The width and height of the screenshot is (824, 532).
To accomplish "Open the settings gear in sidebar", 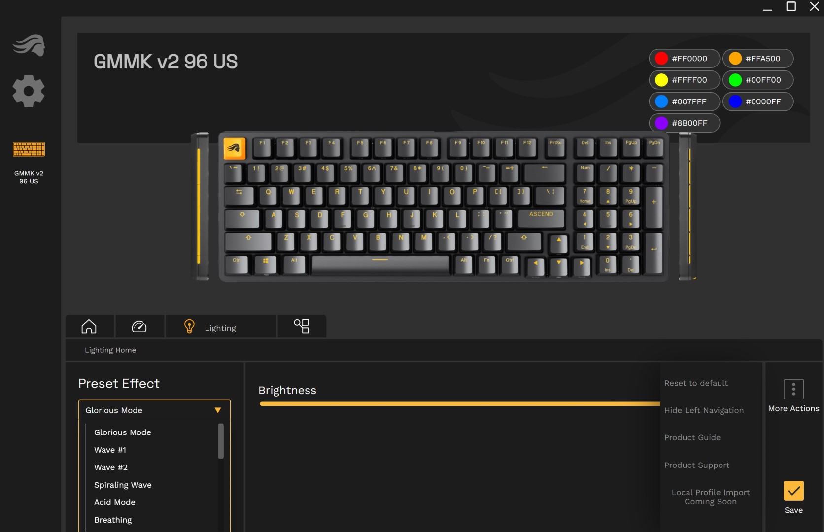I will pyautogui.click(x=29, y=91).
